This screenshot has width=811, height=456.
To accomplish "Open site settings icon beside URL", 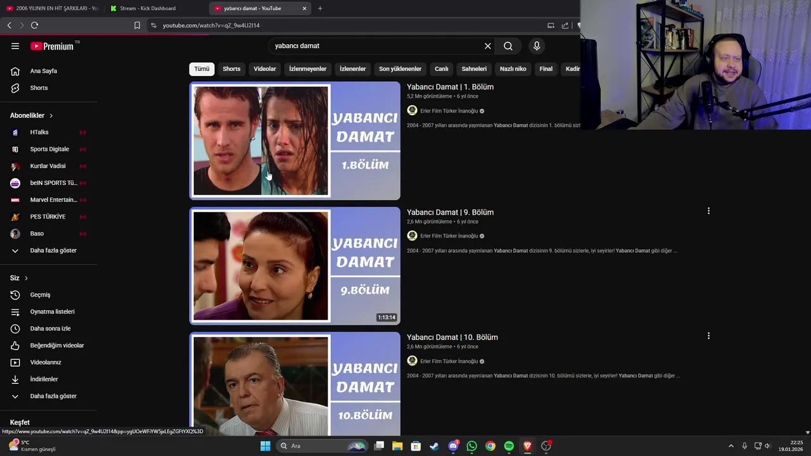I will 153,25.
